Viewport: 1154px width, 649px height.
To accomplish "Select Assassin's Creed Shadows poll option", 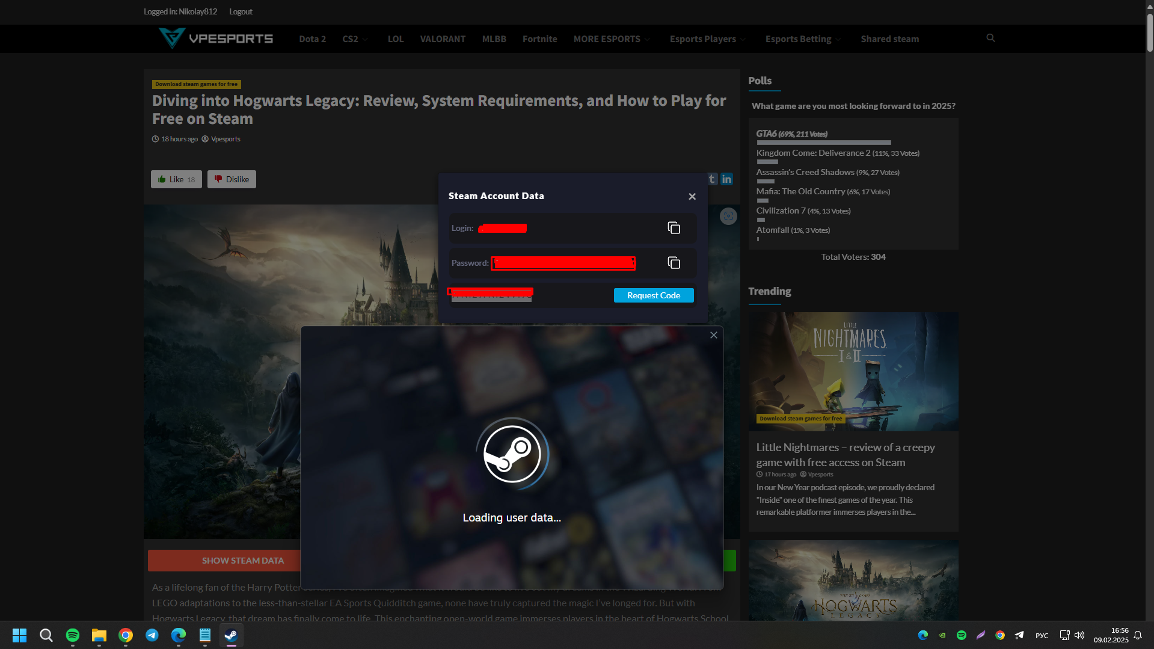I will pos(827,173).
